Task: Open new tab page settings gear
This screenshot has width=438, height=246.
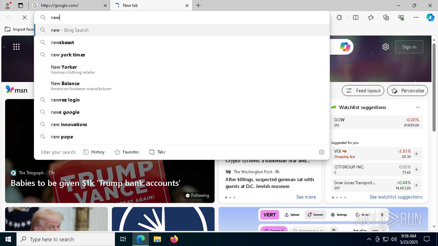Action: pos(386,47)
